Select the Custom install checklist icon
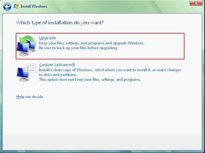 pos(26,73)
